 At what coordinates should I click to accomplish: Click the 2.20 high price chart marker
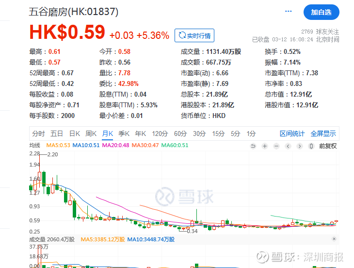(x=52, y=154)
